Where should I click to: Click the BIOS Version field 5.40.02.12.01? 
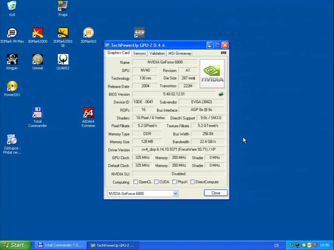coord(174,94)
